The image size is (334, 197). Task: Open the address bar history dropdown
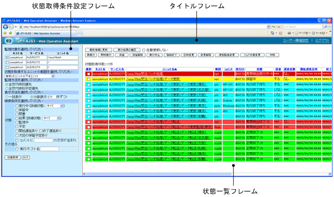pyautogui.click(x=268, y=27)
